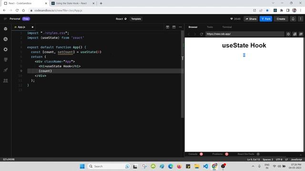
Task: Click UTF-8 encoding in status bar
Action: [279, 160]
